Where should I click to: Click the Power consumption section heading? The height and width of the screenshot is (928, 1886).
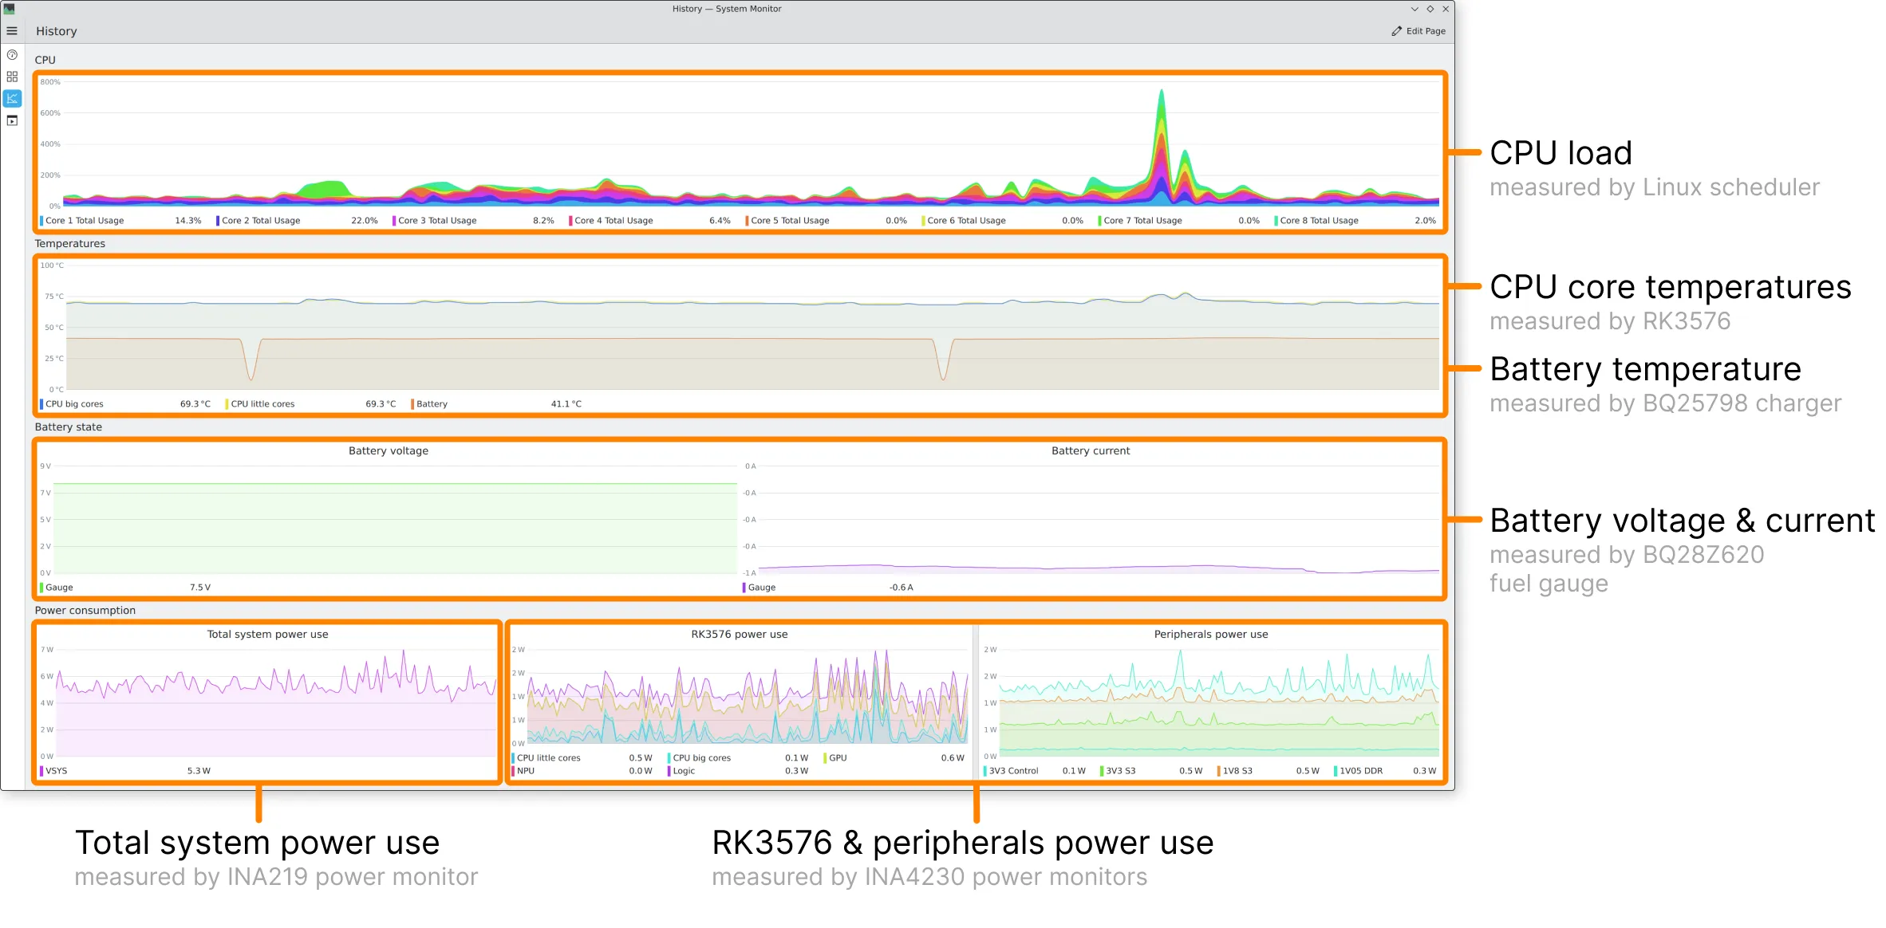tap(85, 610)
